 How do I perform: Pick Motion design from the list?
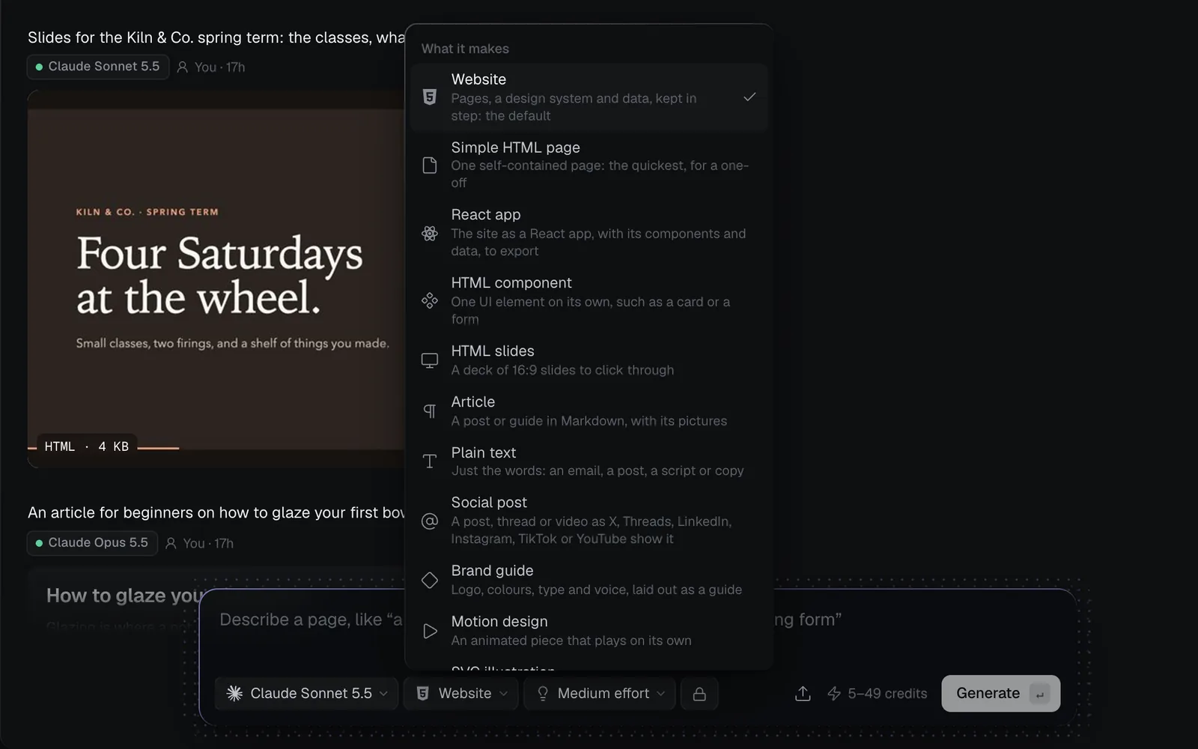589,631
